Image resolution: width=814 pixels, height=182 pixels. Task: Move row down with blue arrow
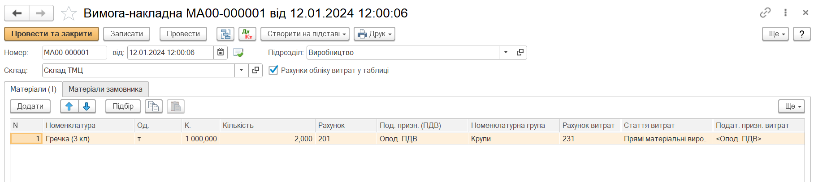coord(87,106)
